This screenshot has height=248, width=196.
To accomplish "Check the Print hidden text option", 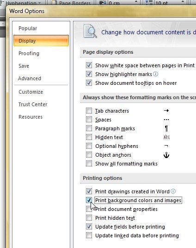I will [89, 218].
